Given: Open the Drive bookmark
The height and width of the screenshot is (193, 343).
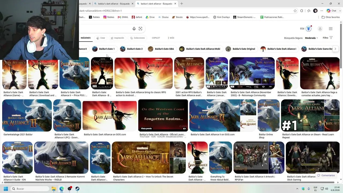Looking at the screenshot, I should [150, 17].
